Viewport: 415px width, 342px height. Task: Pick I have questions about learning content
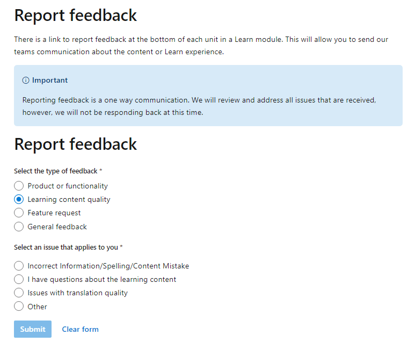(19, 279)
